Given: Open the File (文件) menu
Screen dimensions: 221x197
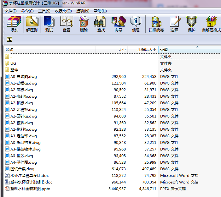Looking at the screenshot, I should click(10, 11).
